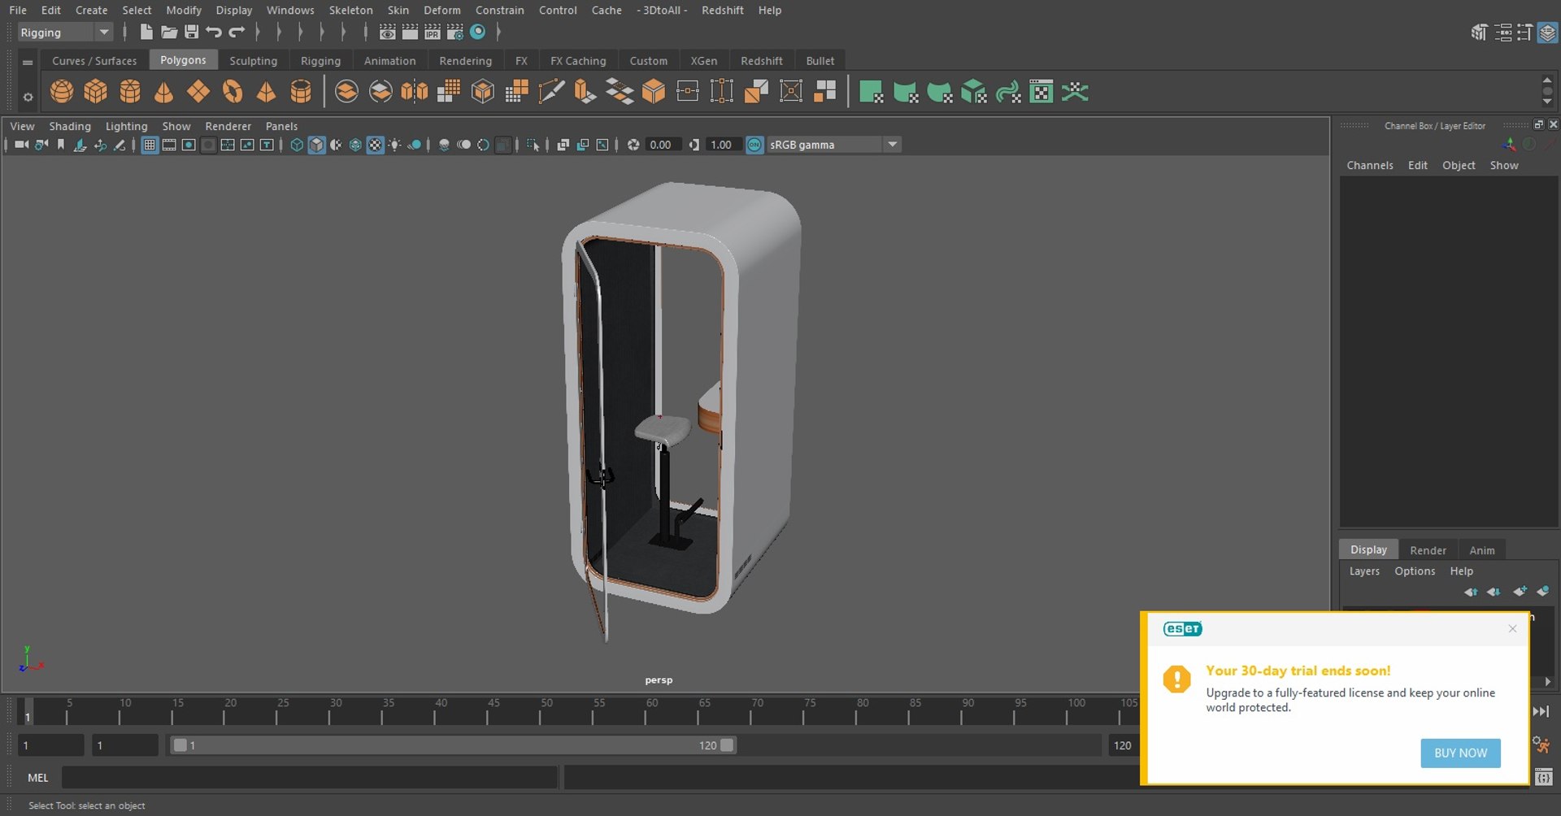Create a polygon pyramid from the shelf
Image resolution: width=1561 pixels, height=816 pixels.
pos(267,92)
